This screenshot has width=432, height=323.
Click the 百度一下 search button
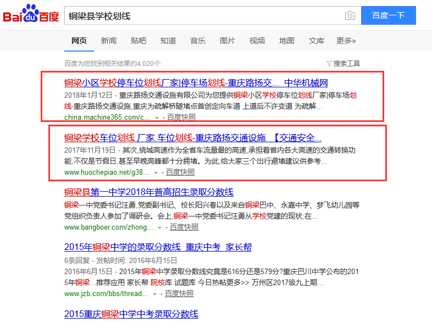click(x=389, y=15)
